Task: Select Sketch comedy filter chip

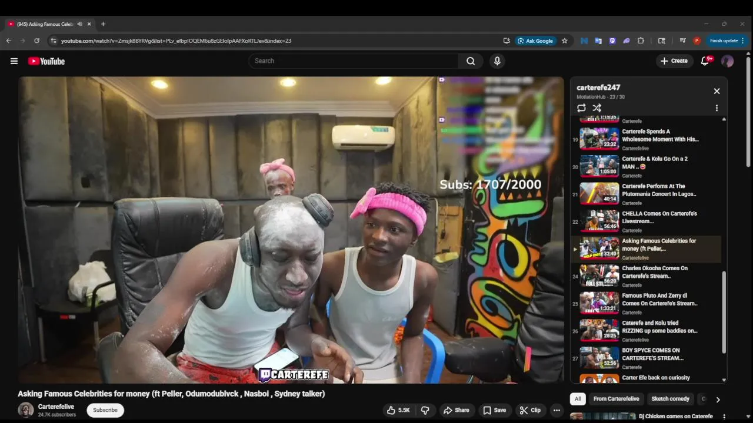Action: tap(670, 399)
